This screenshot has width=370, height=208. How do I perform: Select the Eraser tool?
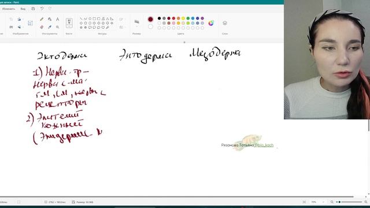coord(42,27)
